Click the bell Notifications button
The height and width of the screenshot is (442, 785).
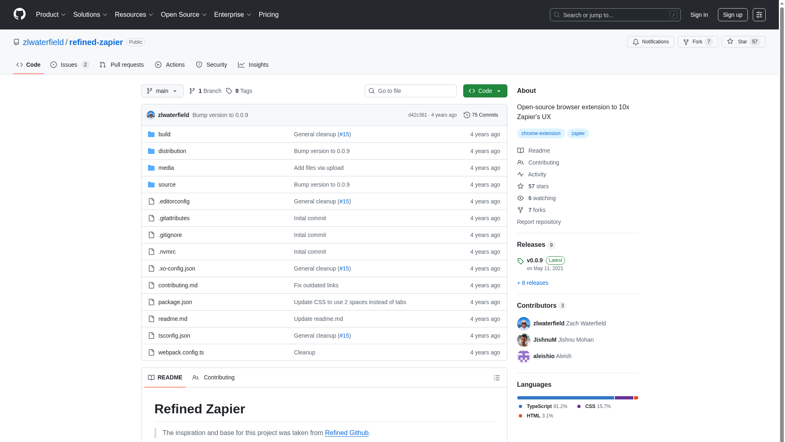tap(650, 42)
